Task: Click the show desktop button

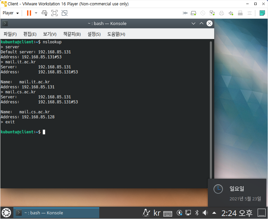Action: (262, 213)
